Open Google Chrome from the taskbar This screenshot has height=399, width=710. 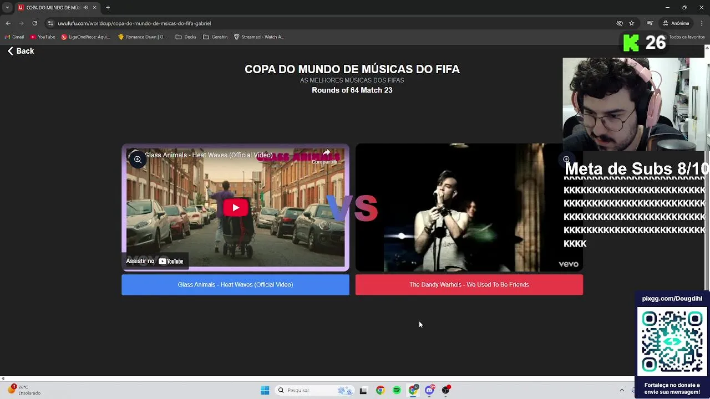click(380, 390)
